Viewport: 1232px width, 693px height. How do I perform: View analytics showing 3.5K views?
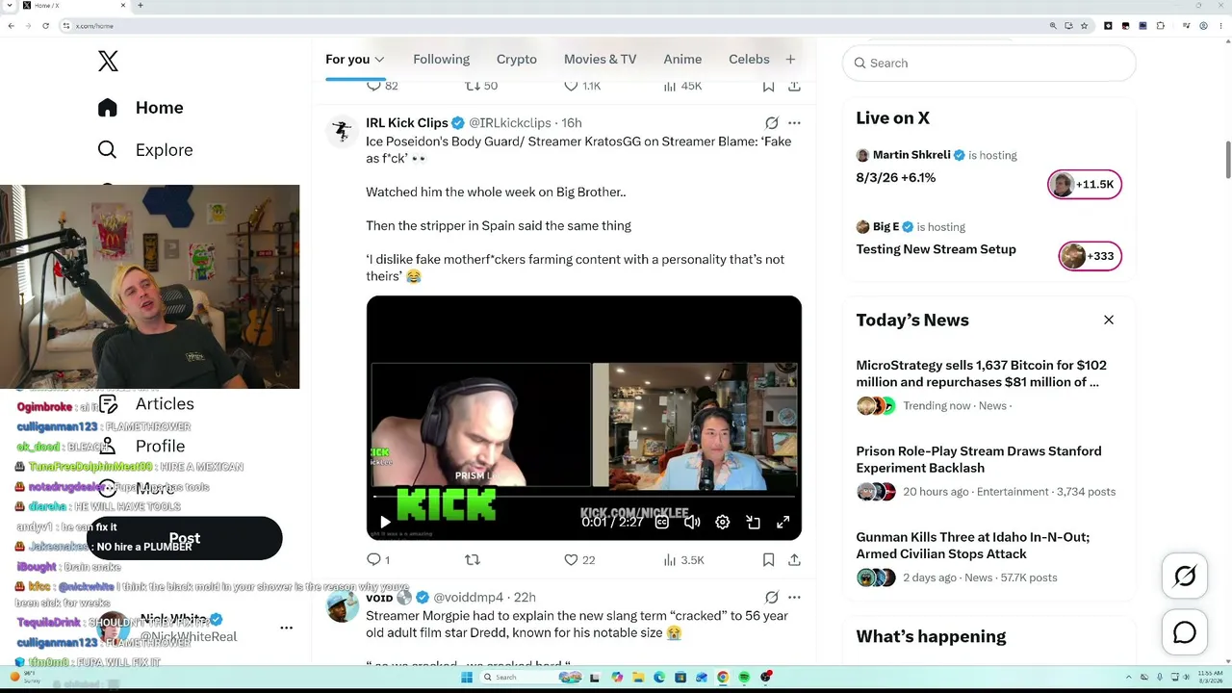(683, 560)
